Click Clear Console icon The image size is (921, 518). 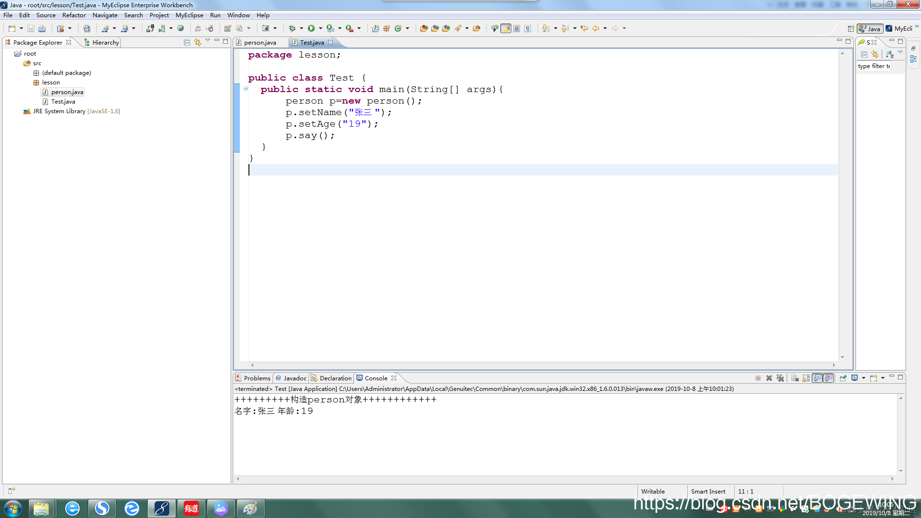click(795, 378)
